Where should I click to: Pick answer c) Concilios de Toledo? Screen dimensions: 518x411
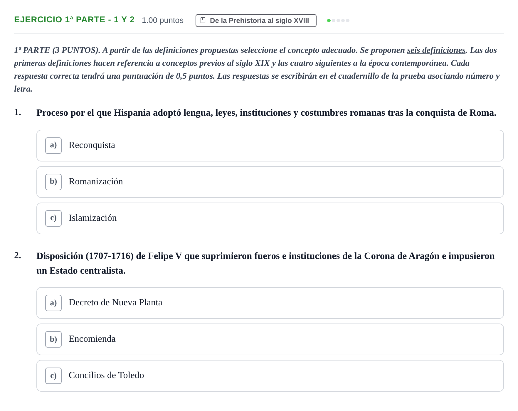tap(270, 376)
